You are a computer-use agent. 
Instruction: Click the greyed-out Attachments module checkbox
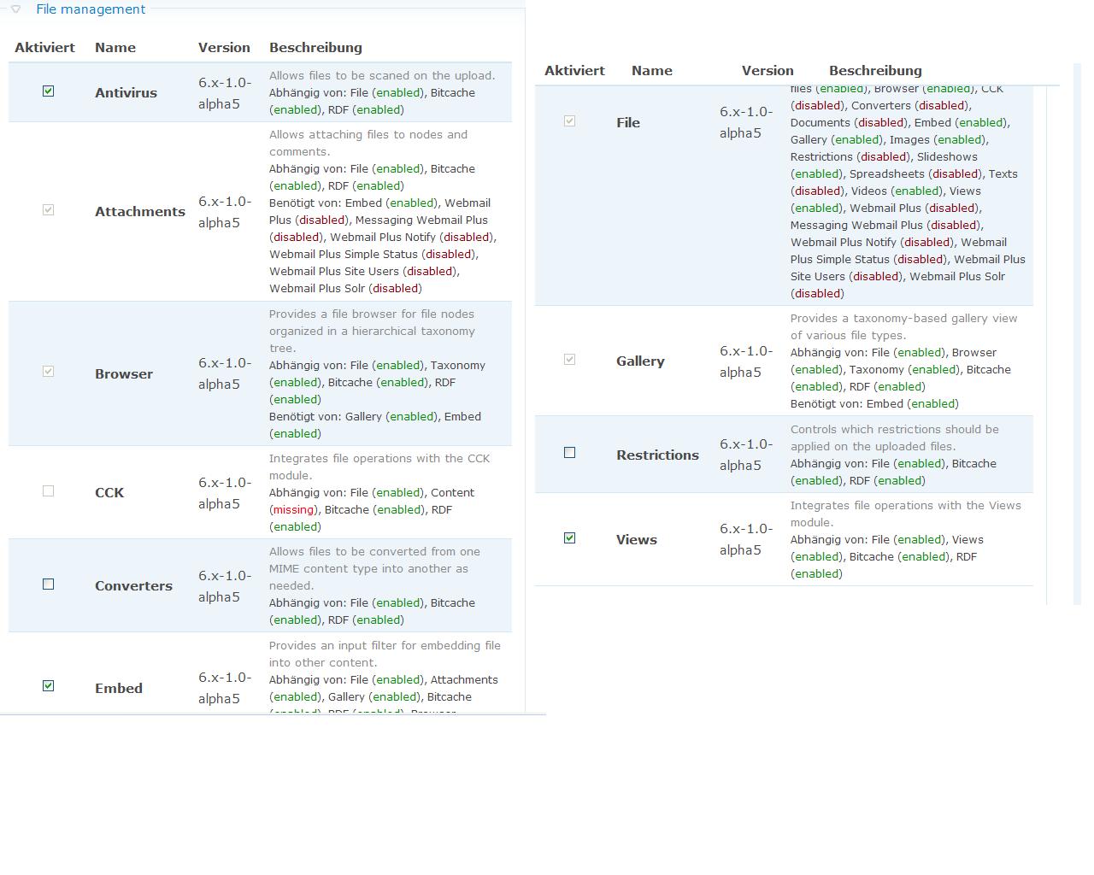49,210
